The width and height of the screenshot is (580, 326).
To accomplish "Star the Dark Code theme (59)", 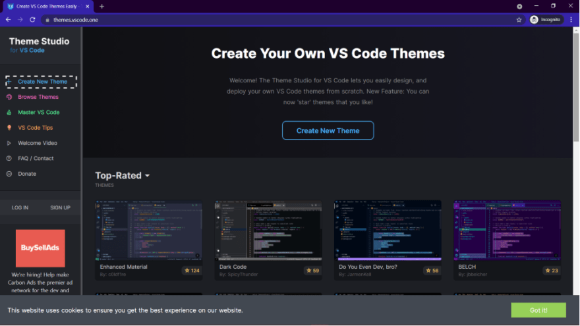I will click(x=312, y=271).
